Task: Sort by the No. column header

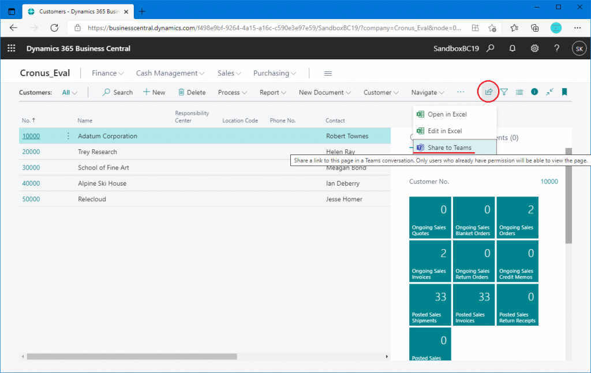Action: 28,121
